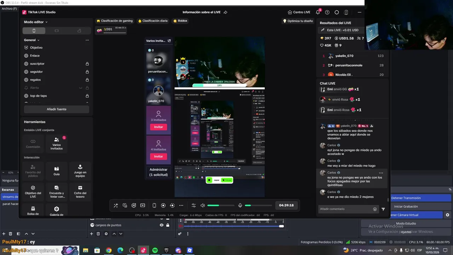The height and width of the screenshot is (255, 453).
Task: Click the phone orientation icon in control bar
Action: pos(154,205)
